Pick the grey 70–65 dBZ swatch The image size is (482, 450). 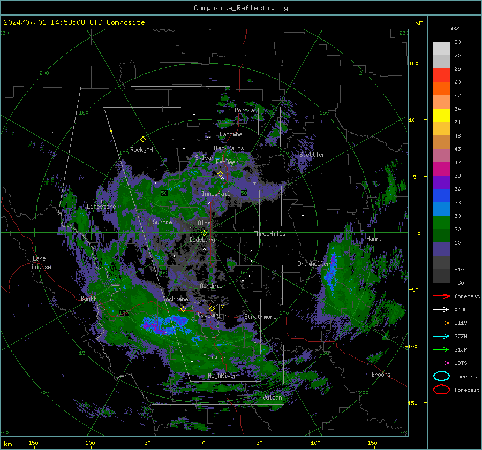[441, 62]
